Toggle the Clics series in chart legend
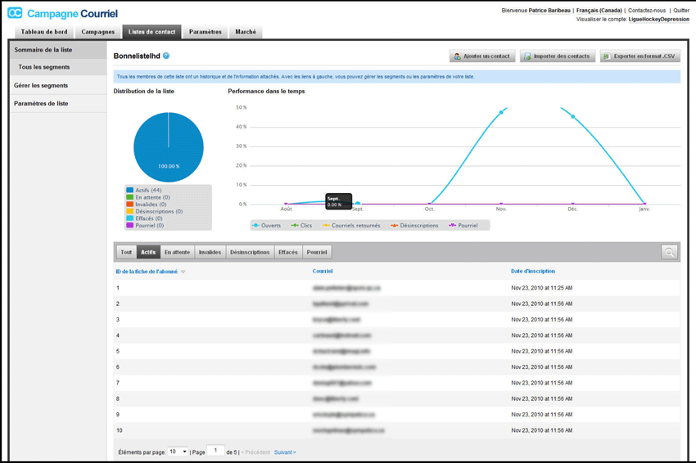 [x=301, y=225]
